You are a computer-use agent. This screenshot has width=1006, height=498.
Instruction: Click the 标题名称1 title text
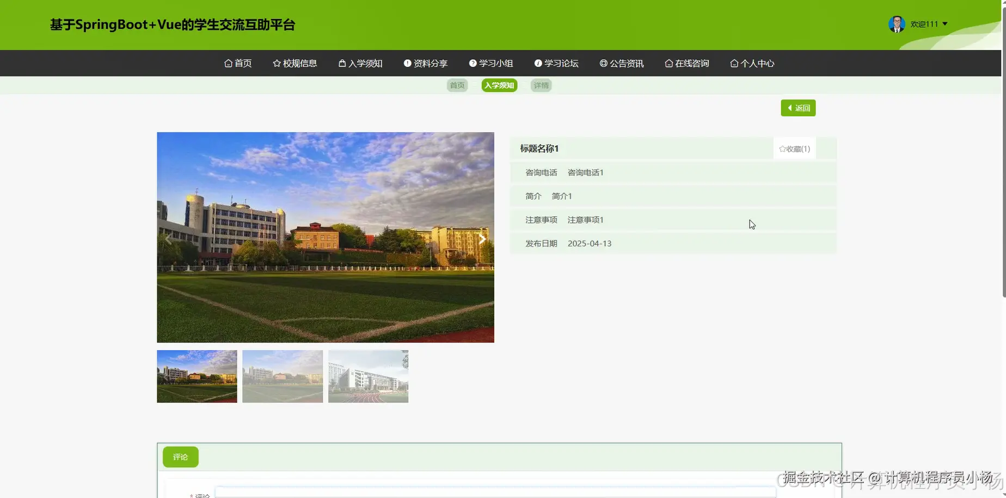click(x=539, y=148)
